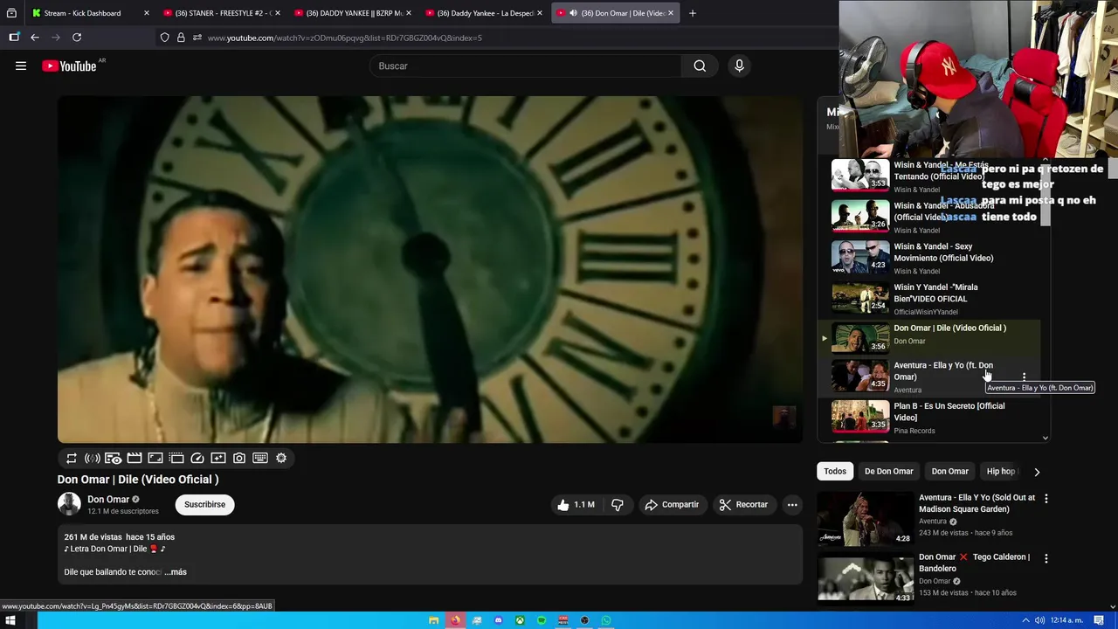The image size is (1118, 629).
Task: Open options menu for Aventura Ella y Yo playlist item
Action: coord(1024,377)
